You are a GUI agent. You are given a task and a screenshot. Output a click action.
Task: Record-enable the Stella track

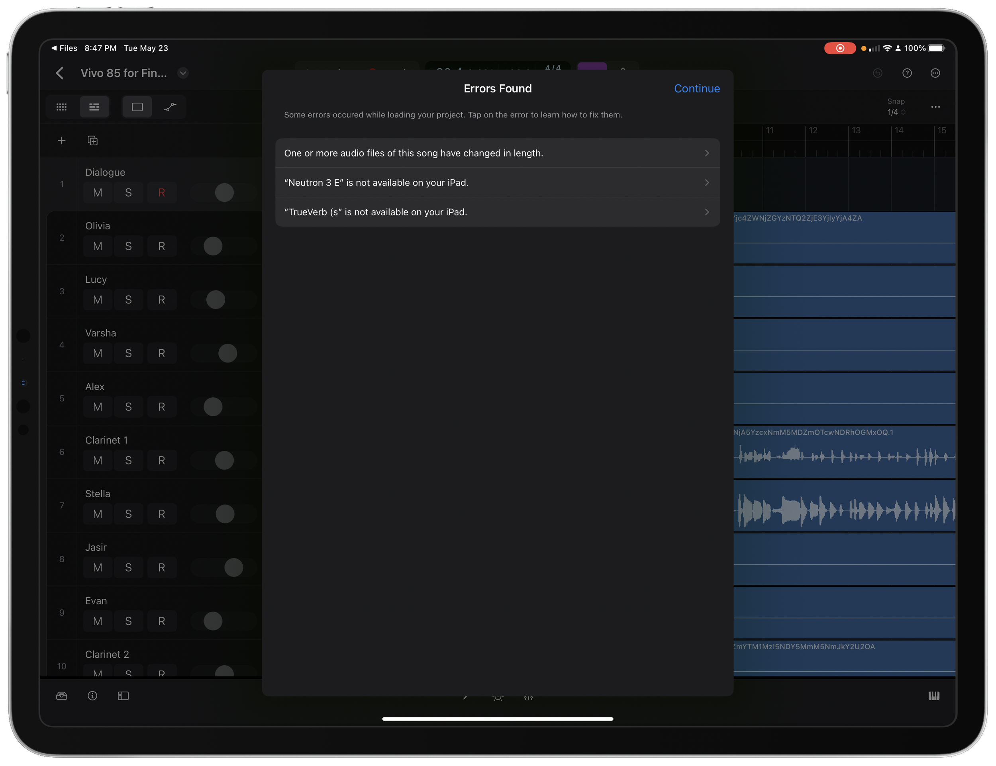[x=161, y=514]
